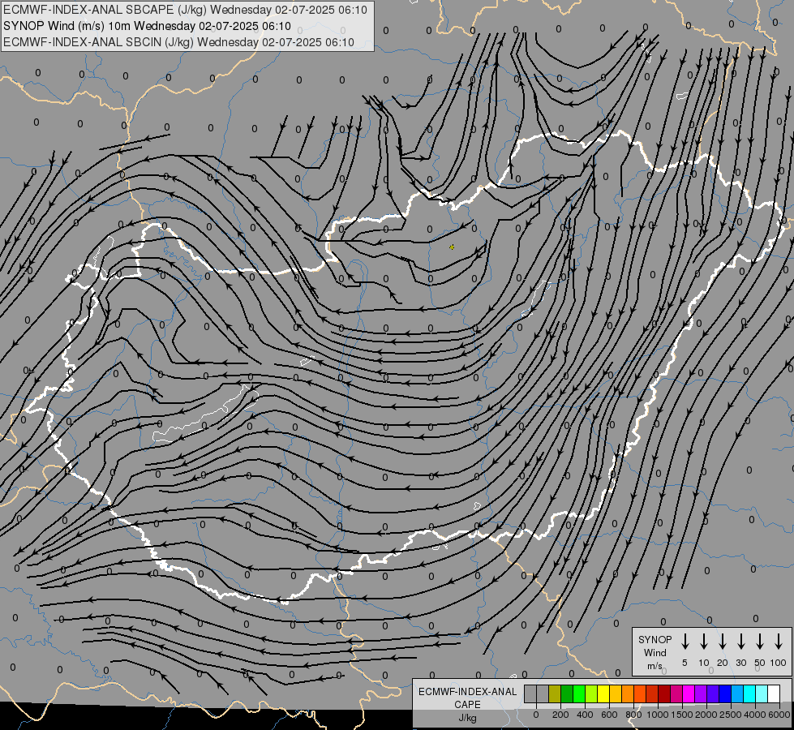
Task: Click the 5 m/s wind arrow in legend
Action: (x=685, y=642)
